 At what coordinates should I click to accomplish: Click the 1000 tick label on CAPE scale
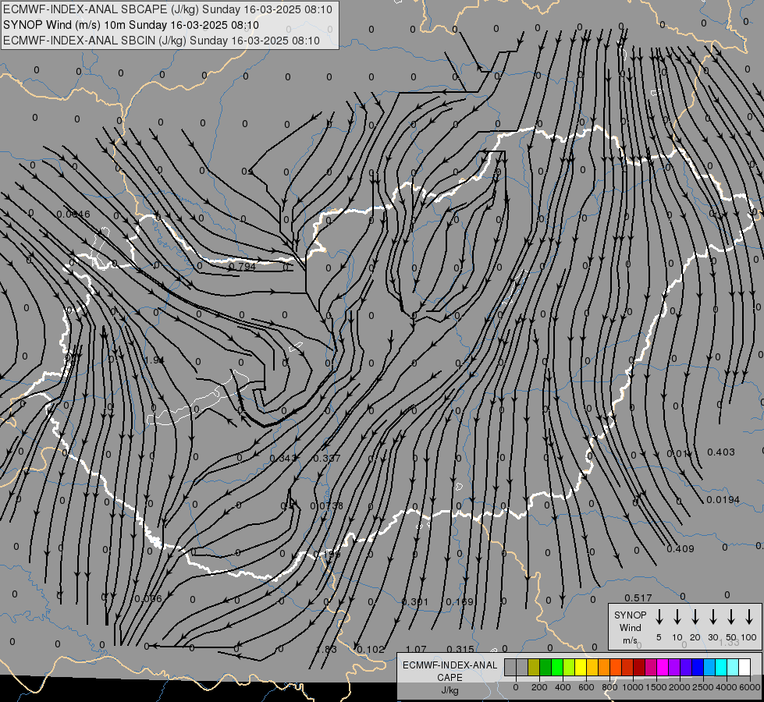pos(632,687)
